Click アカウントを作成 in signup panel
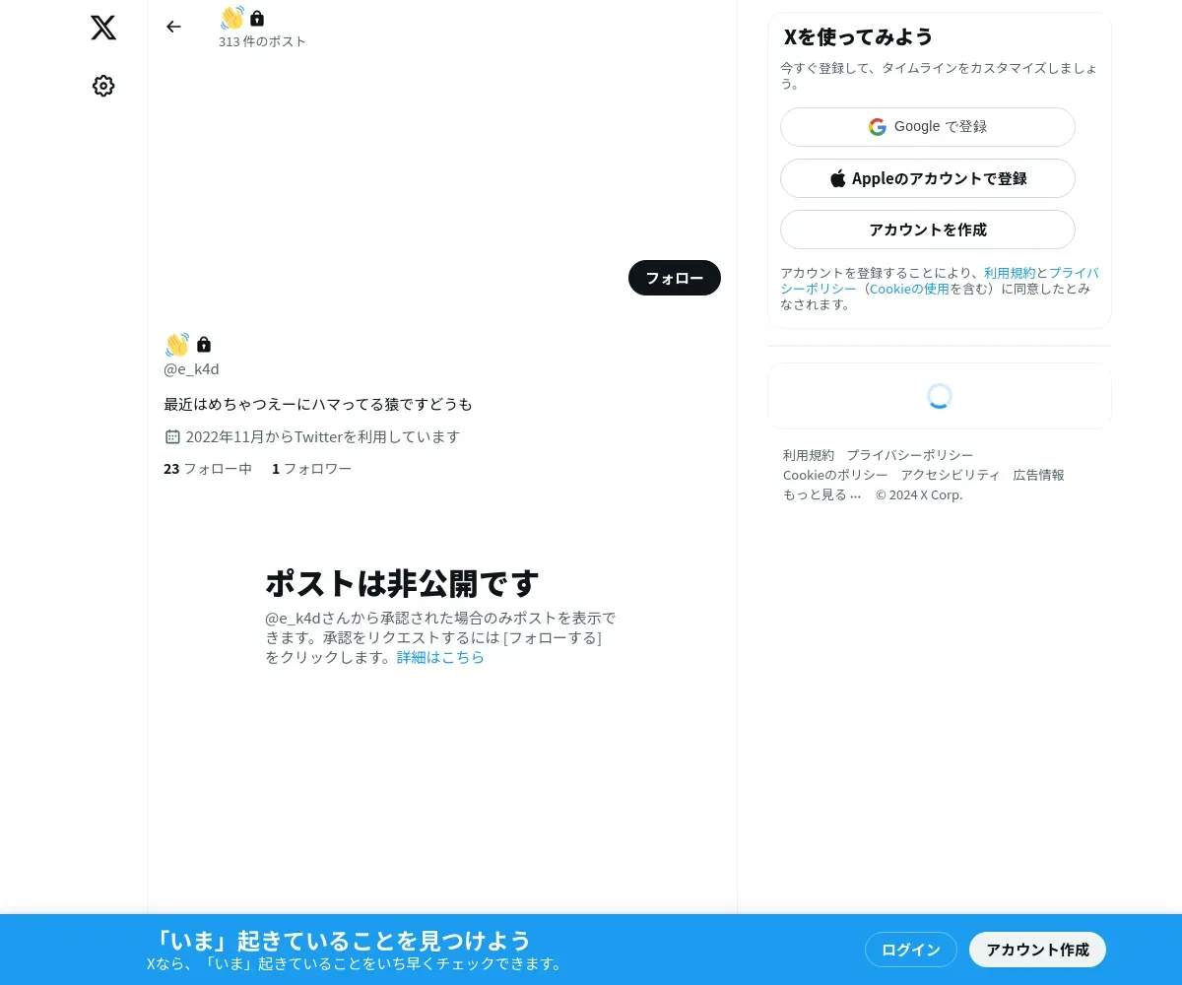 [x=928, y=230]
